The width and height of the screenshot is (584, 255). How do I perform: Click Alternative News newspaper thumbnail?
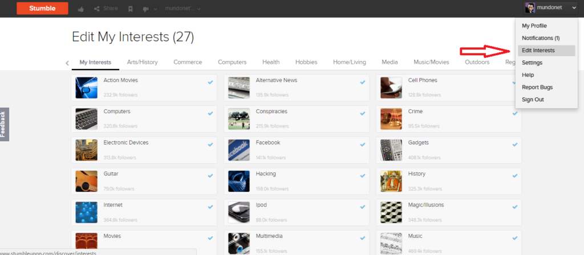(x=239, y=88)
